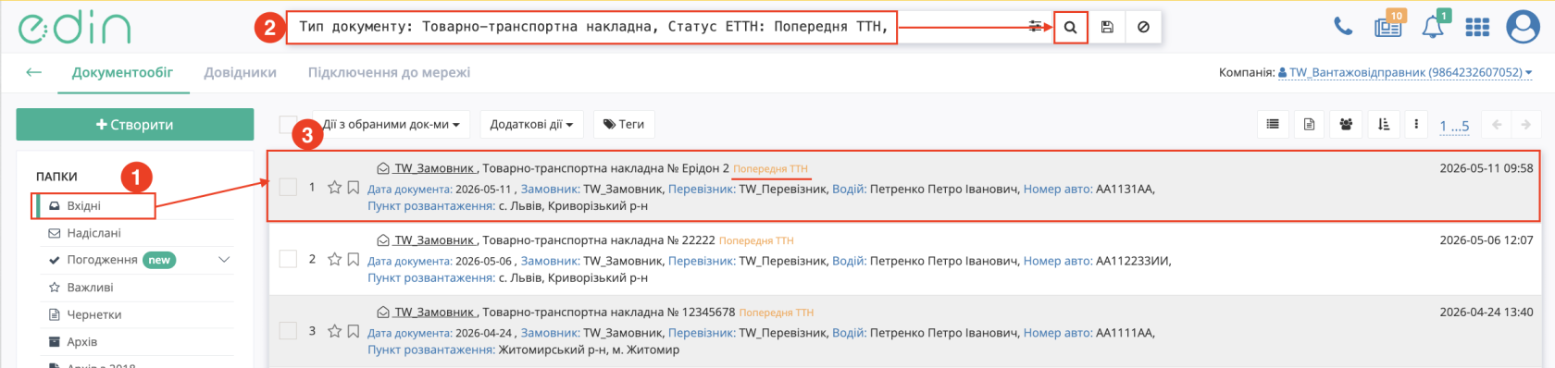Bookmark the document № Ерідон 2
The height and width of the screenshot is (368, 1555).
(x=354, y=188)
